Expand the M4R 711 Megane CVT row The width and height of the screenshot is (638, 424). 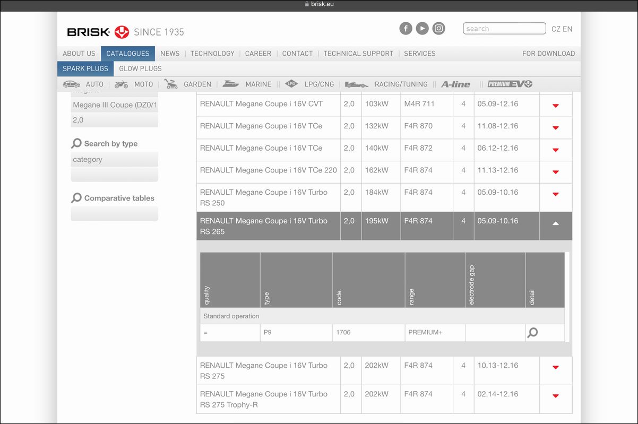pyautogui.click(x=556, y=106)
